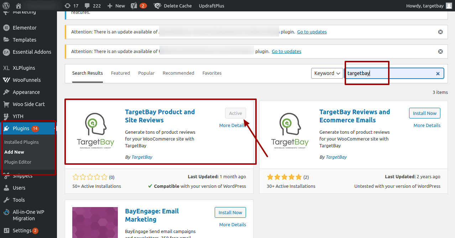Open the 17 pending updates icon
The width and height of the screenshot is (455, 238).
tap(71, 6)
